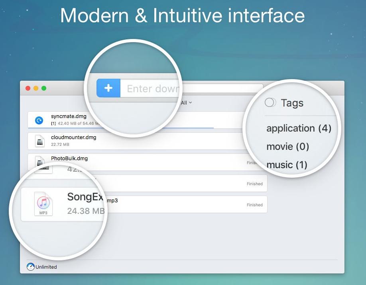Viewport: 366px width, 285px height.
Task: Click the 24.38 MB size label
Action: click(86, 211)
